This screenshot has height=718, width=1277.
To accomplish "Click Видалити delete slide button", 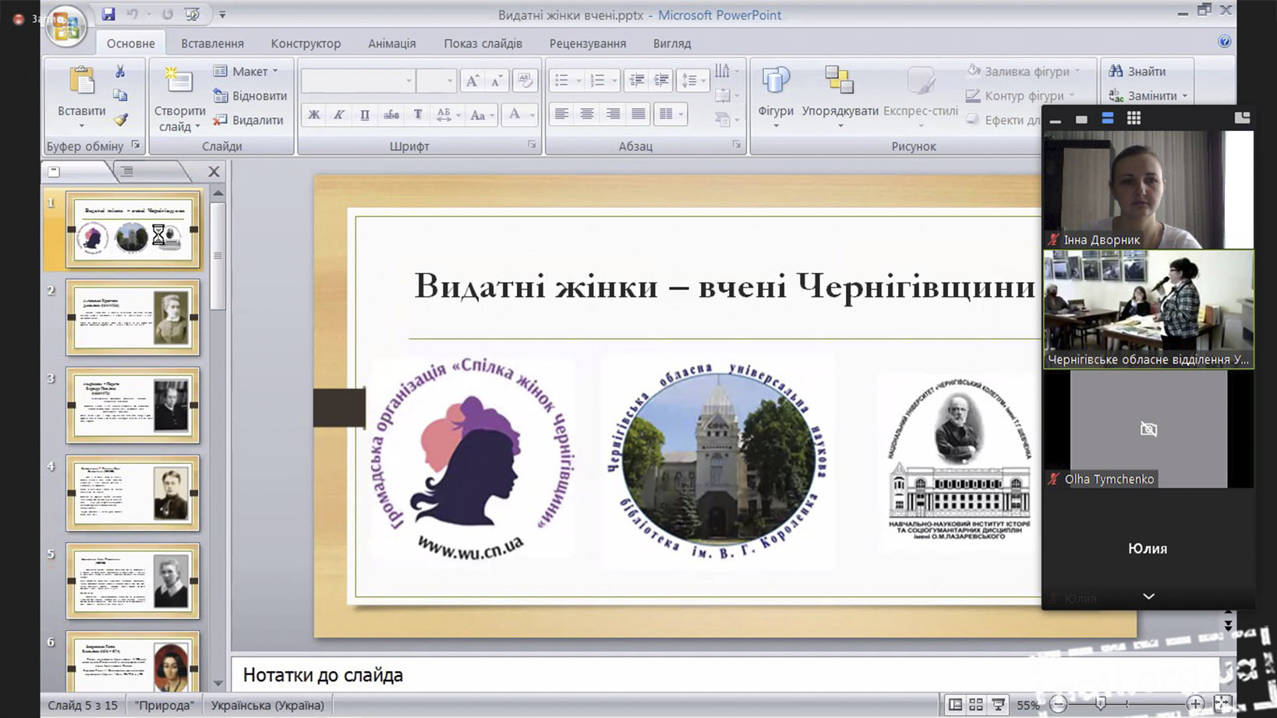I will (248, 119).
